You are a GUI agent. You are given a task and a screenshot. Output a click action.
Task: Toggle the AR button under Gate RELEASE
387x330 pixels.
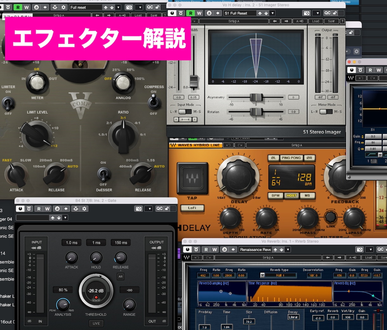click(x=121, y=276)
